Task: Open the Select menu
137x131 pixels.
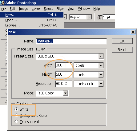Action: point(48,9)
